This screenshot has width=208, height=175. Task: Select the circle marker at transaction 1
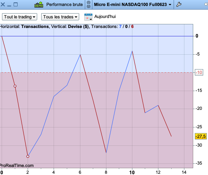[15, 86]
